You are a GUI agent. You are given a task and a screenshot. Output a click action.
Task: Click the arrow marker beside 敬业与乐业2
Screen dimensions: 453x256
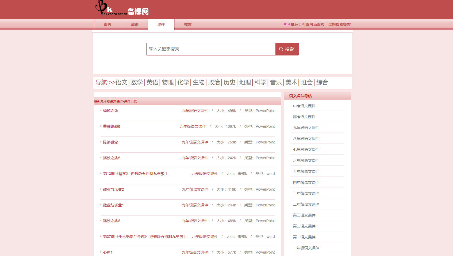pyautogui.click(x=101, y=189)
